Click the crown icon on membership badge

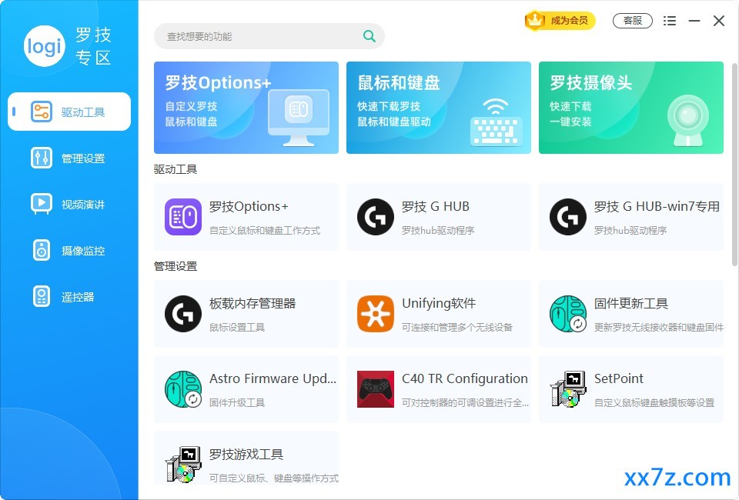pos(535,20)
